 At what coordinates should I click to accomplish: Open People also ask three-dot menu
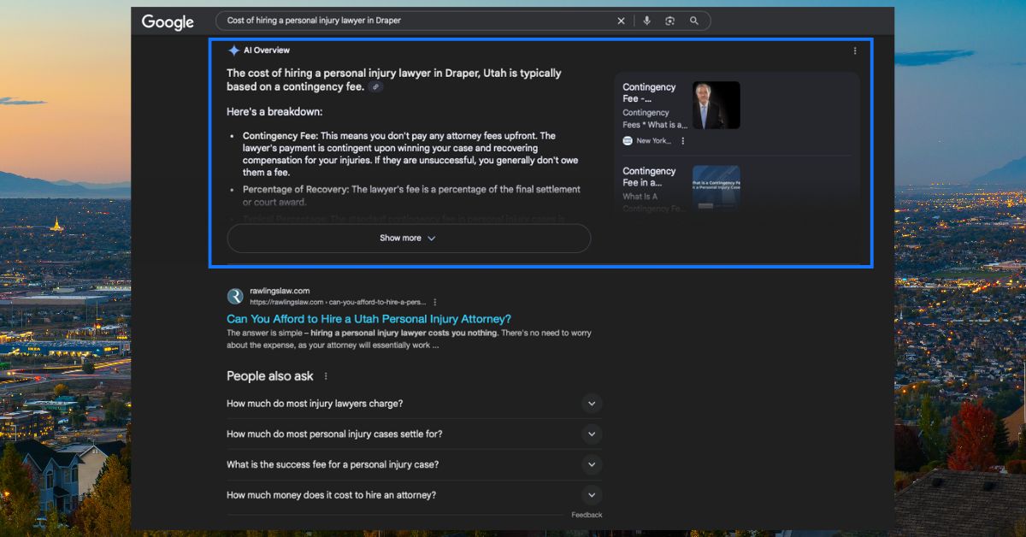point(326,376)
